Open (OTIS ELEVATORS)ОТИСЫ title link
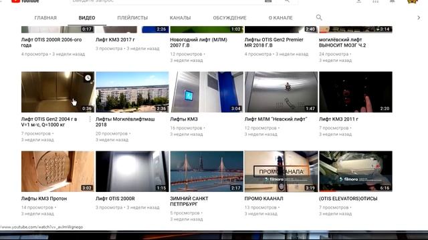428x240 pixels. [348, 199]
